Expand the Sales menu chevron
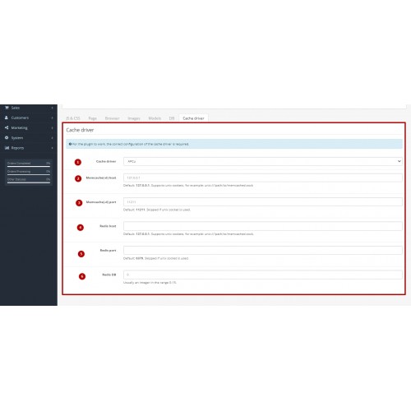Image resolution: width=411 pixels, height=411 pixels. (x=52, y=108)
